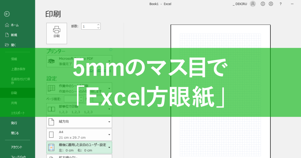Click the printer info icon
This screenshot has height=158, width=301.
111,50
